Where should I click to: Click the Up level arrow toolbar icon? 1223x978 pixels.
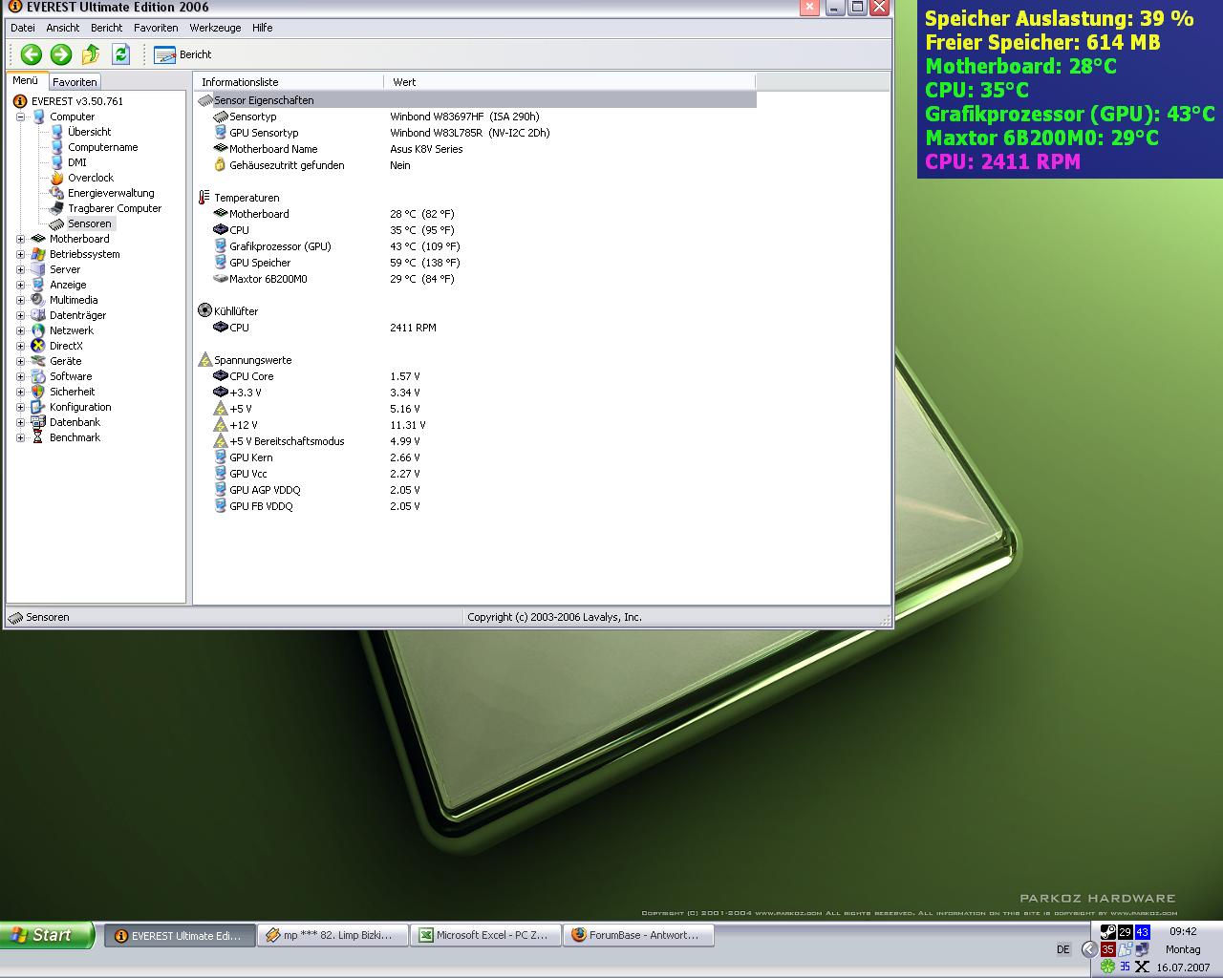[91, 54]
